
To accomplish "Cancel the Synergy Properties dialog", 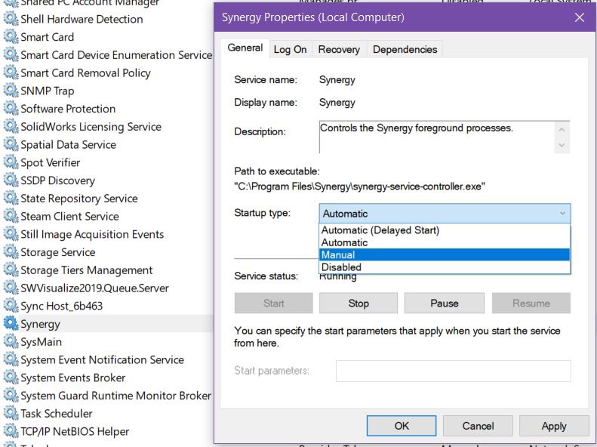I will [x=478, y=426].
